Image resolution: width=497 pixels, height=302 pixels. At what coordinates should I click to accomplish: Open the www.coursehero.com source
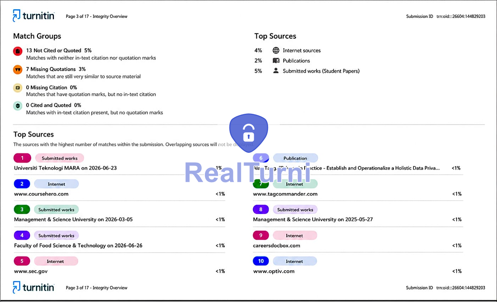[x=41, y=194]
